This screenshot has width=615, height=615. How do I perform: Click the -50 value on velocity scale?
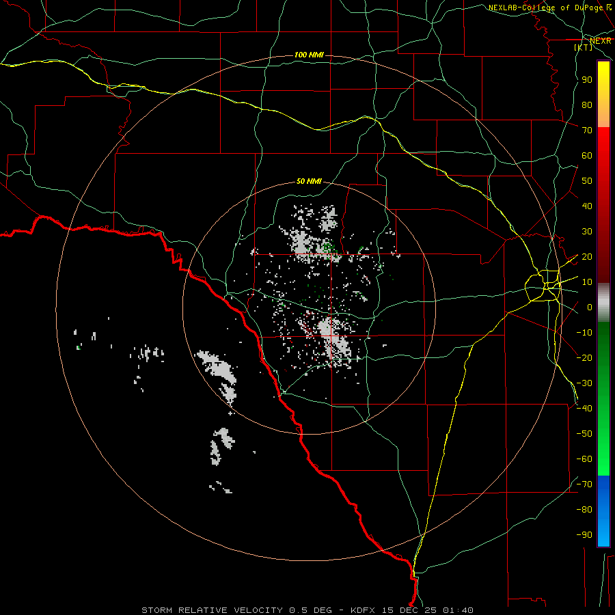[584, 434]
